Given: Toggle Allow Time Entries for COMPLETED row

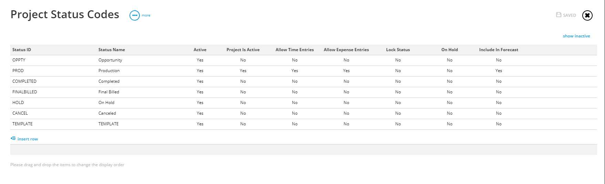Looking at the screenshot, I should click(x=295, y=81).
